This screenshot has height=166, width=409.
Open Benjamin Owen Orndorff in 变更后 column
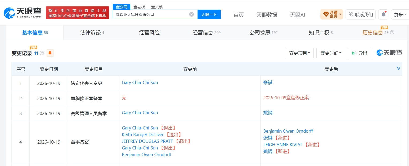[288, 131]
